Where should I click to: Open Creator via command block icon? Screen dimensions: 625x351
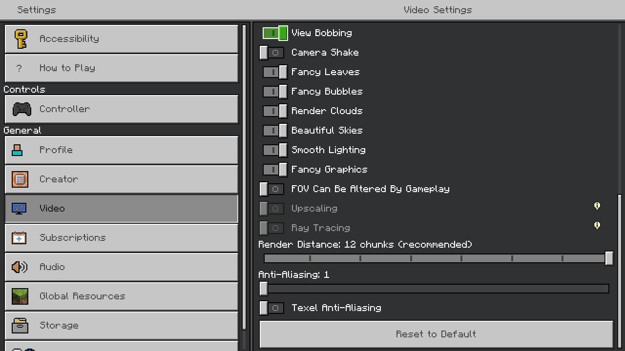pyautogui.click(x=20, y=179)
